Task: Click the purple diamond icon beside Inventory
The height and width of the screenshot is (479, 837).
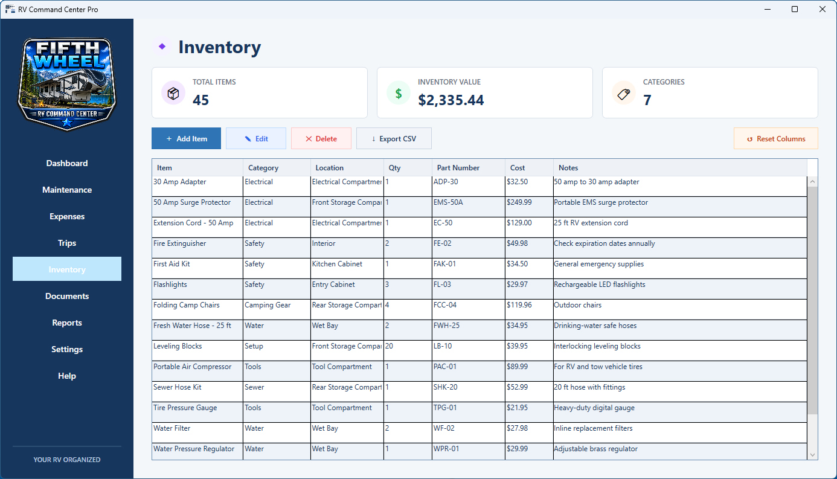Action: [x=162, y=47]
